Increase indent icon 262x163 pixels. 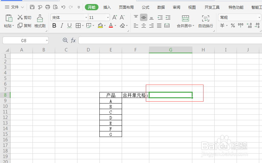tap(168, 17)
